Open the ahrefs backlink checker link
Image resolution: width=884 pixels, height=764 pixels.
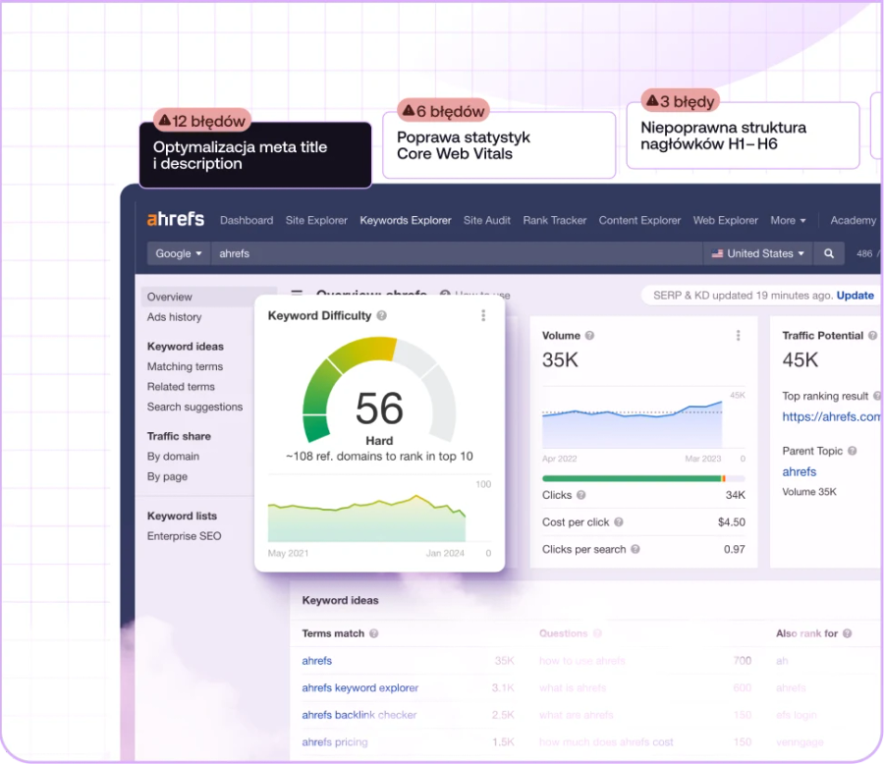[x=359, y=715]
